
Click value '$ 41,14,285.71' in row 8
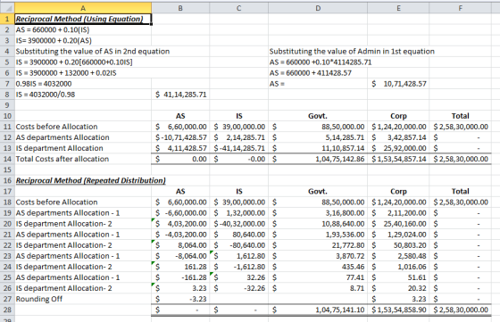(180, 95)
